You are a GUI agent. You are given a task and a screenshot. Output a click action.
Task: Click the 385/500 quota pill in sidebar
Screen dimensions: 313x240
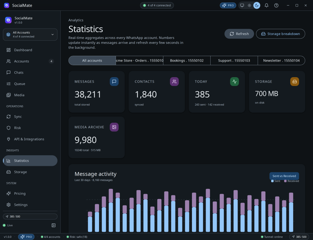coord(30,216)
